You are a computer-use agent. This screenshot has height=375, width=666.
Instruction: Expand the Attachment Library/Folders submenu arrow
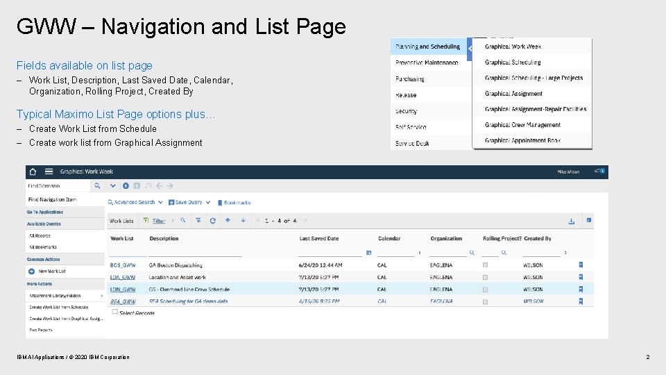[x=101, y=296]
